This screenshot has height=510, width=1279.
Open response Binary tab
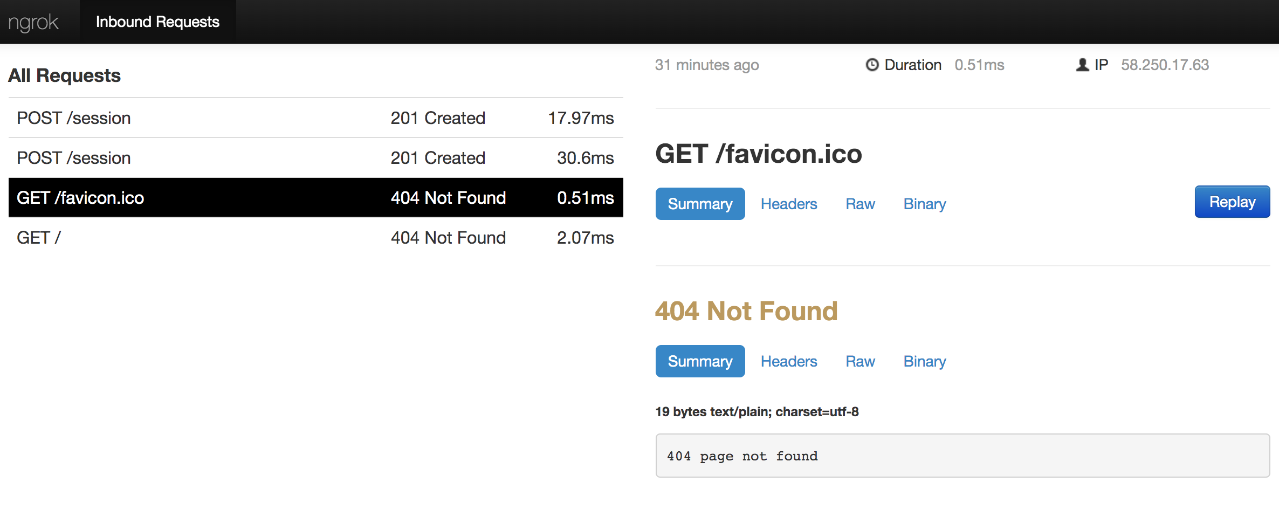(924, 362)
